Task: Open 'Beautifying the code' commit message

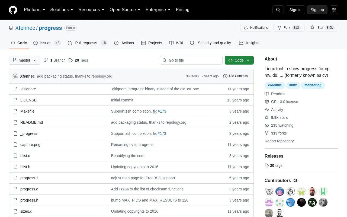Action: click(x=128, y=156)
